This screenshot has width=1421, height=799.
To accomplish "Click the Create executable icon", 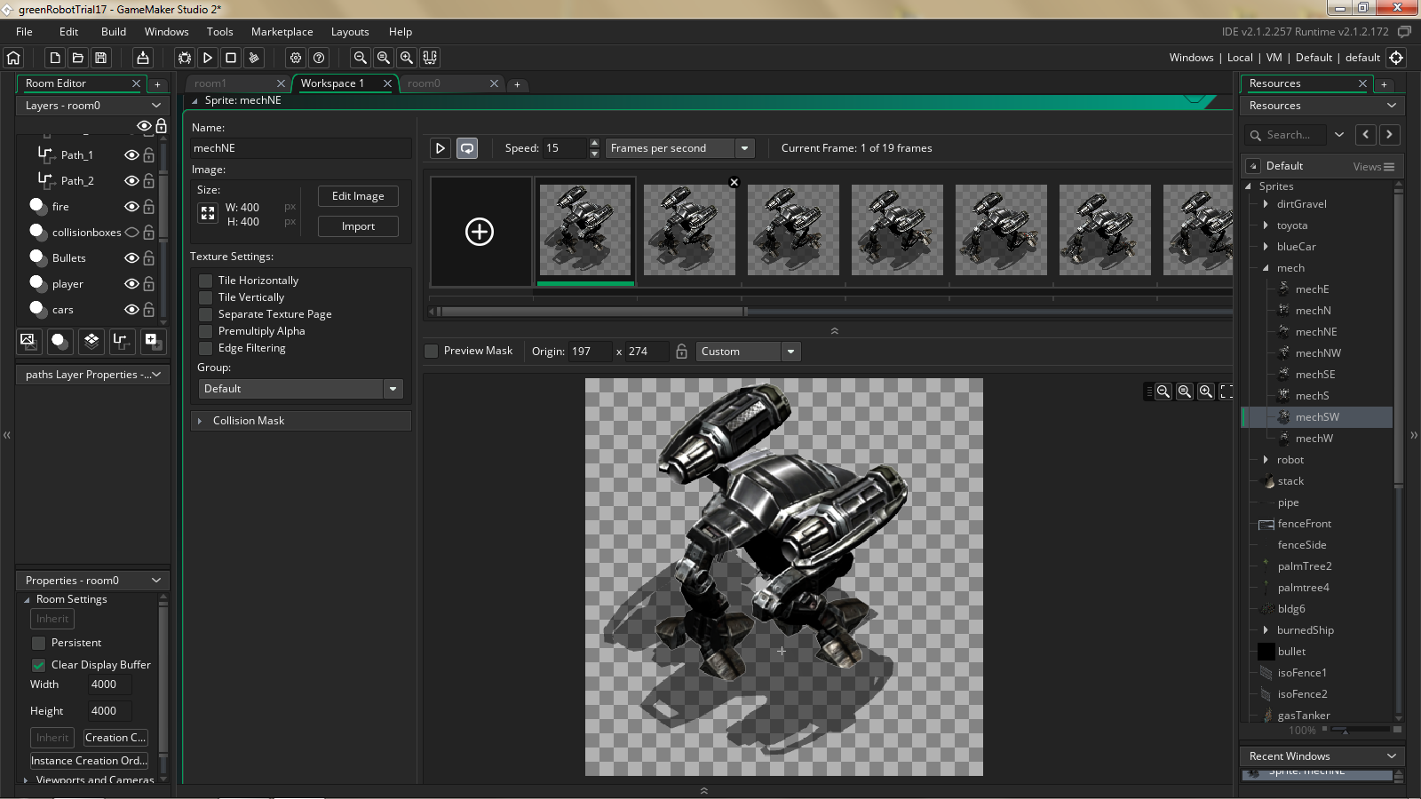I will 143,58.
